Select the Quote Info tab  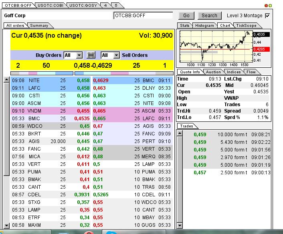[x=190, y=72]
